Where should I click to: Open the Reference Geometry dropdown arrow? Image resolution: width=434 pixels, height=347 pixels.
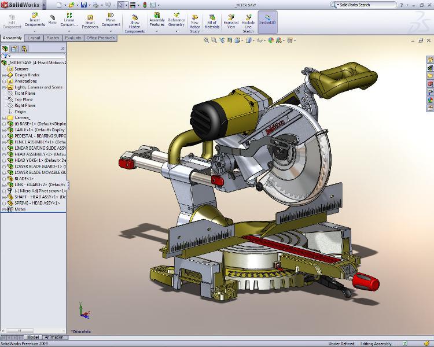[176, 31]
